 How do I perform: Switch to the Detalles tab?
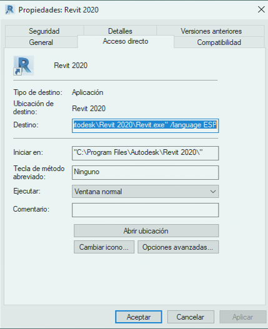coord(120,31)
